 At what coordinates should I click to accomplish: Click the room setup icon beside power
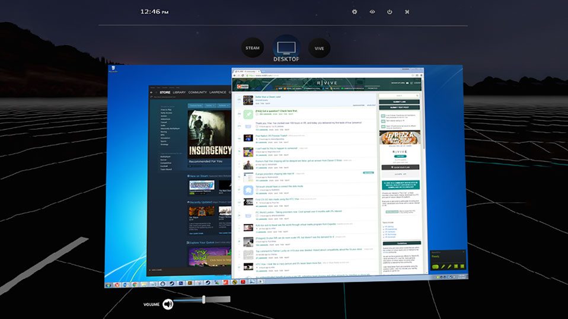point(407,12)
